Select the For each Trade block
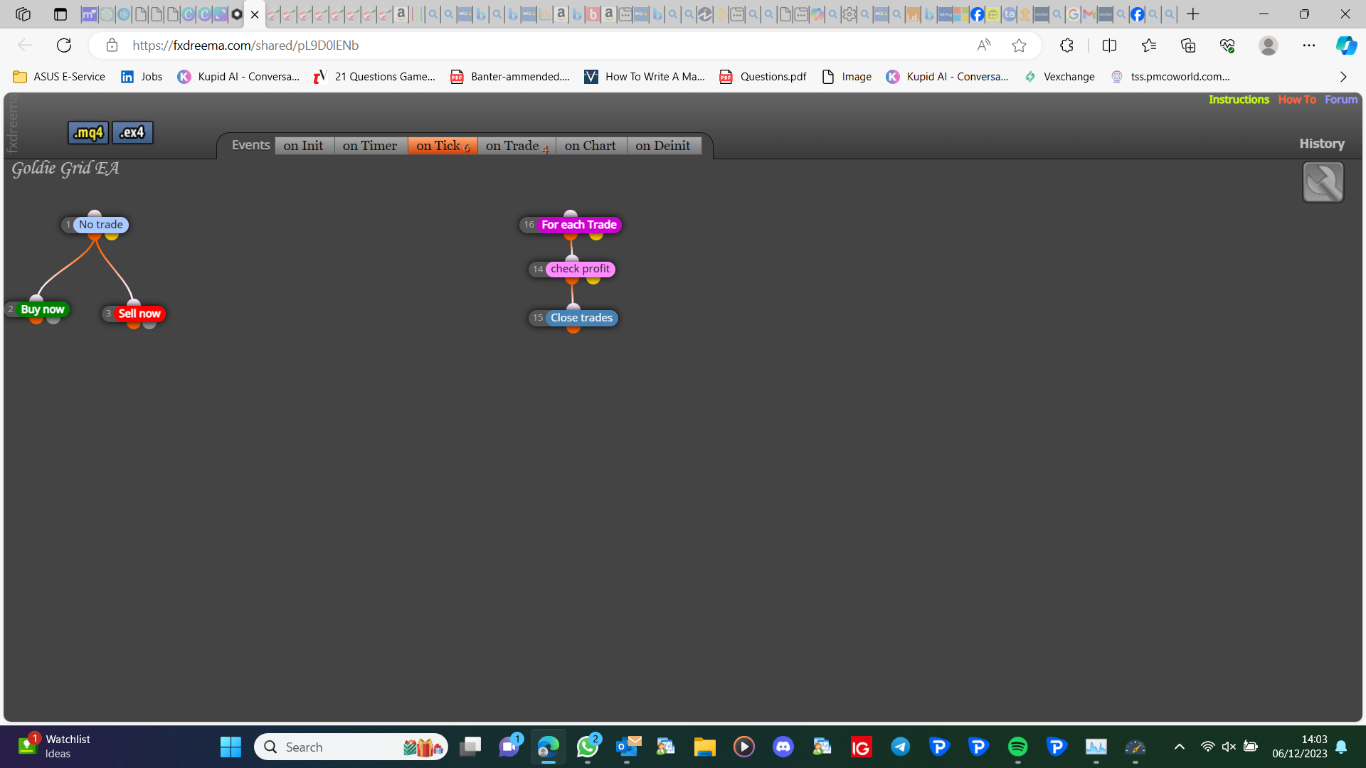 click(x=578, y=225)
